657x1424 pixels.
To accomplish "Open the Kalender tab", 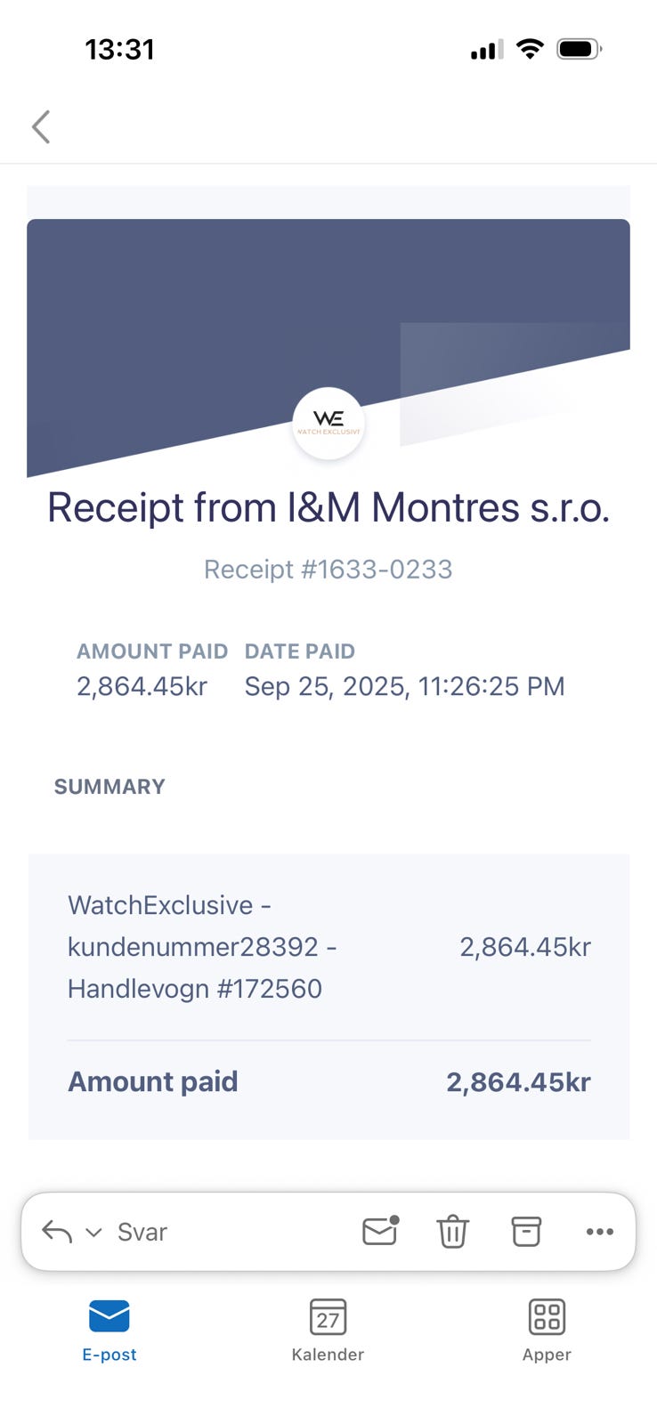I will (328, 1330).
